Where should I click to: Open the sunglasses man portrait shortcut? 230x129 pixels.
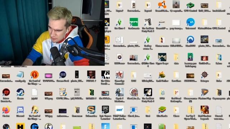(x=91, y=75)
